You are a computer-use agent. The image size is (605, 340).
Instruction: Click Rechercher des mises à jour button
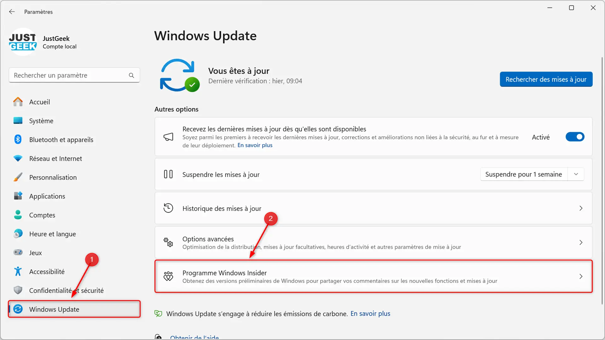point(546,79)
